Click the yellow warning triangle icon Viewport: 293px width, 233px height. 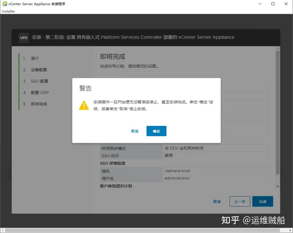[x=83, y=105]
